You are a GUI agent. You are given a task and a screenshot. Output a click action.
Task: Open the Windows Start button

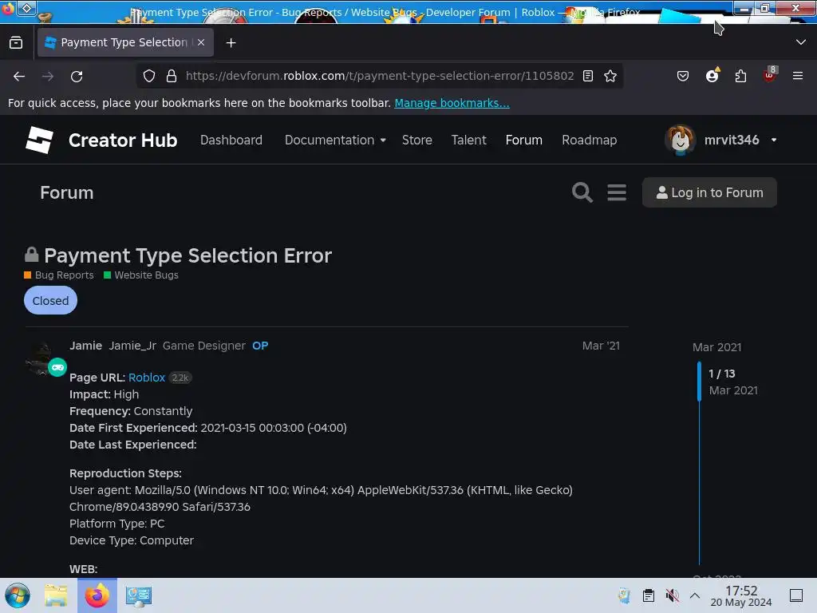coord(18,595)
